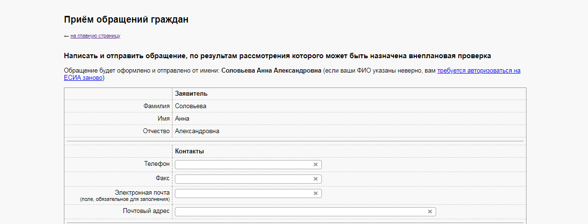Viewport: 588px width, 224px height.
Task: Click the 'Заявитель' section header
Action: 191,93
